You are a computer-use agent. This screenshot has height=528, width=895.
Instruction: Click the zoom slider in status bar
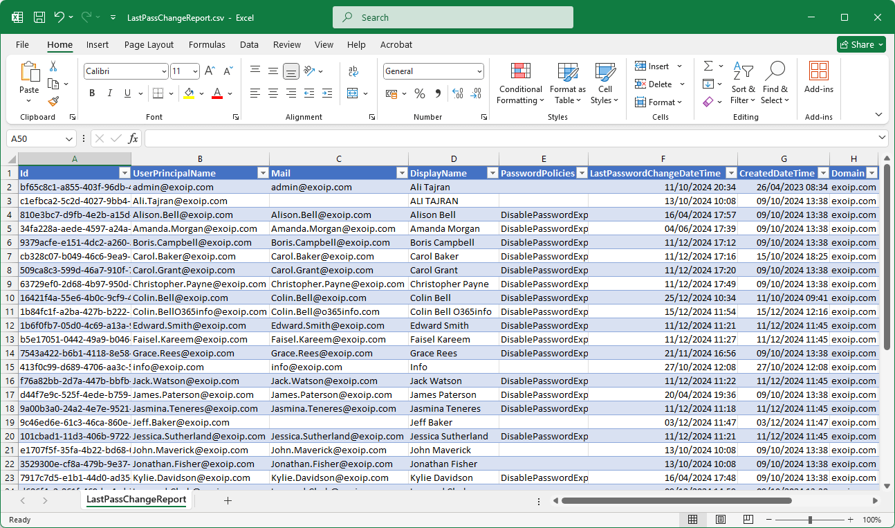810,520
